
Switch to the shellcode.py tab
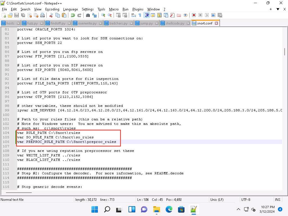tap(174, 23)
